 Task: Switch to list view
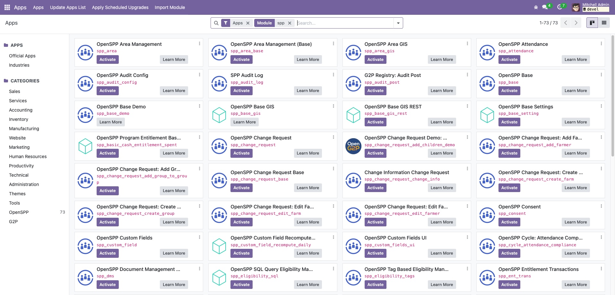[604, 22]
